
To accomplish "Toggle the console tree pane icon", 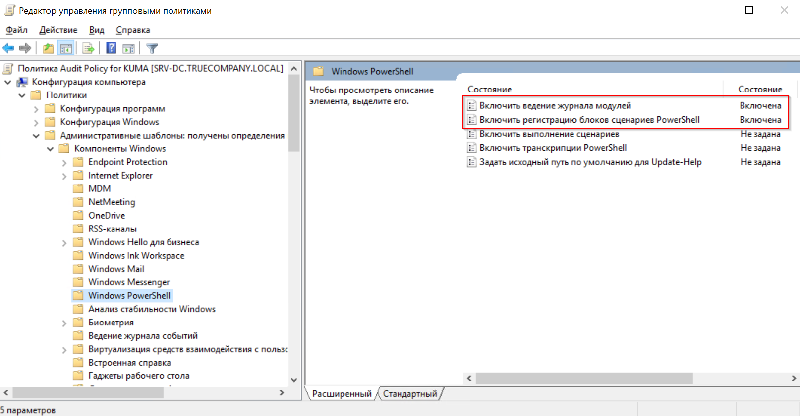I will (x=66, y=48).
